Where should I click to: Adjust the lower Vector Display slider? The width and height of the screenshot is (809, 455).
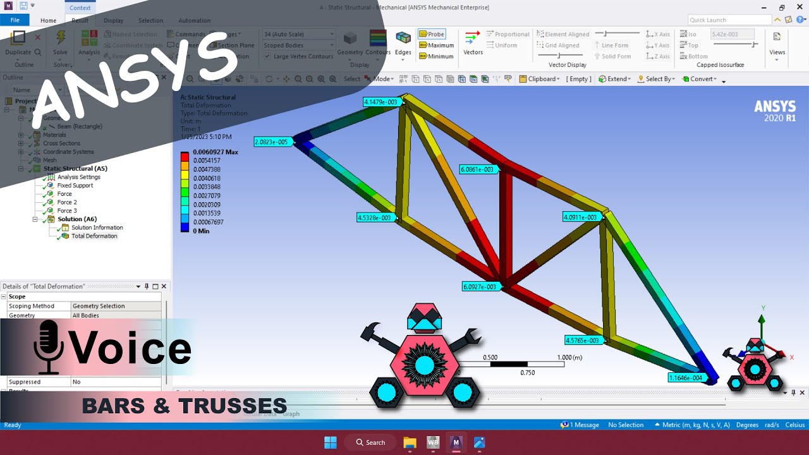560,56
